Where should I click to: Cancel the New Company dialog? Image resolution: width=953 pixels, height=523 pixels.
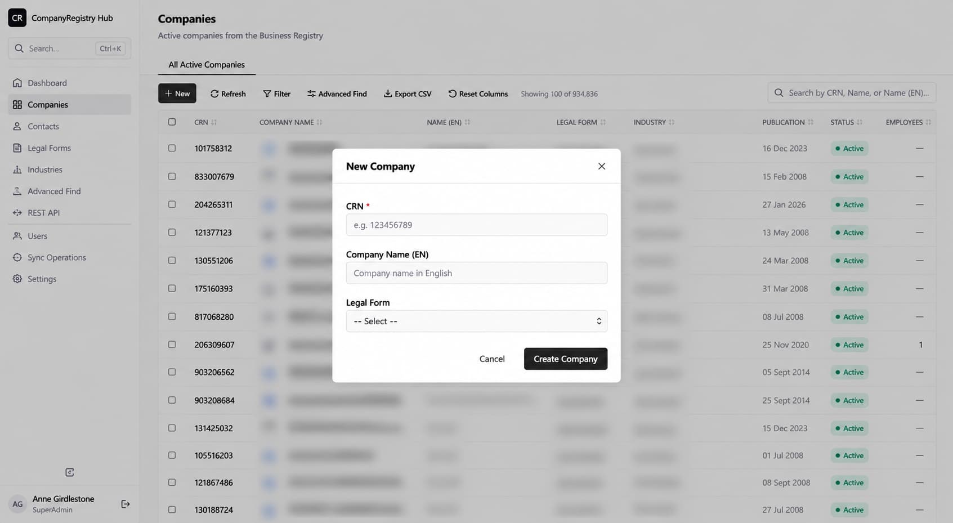point(492,359)
